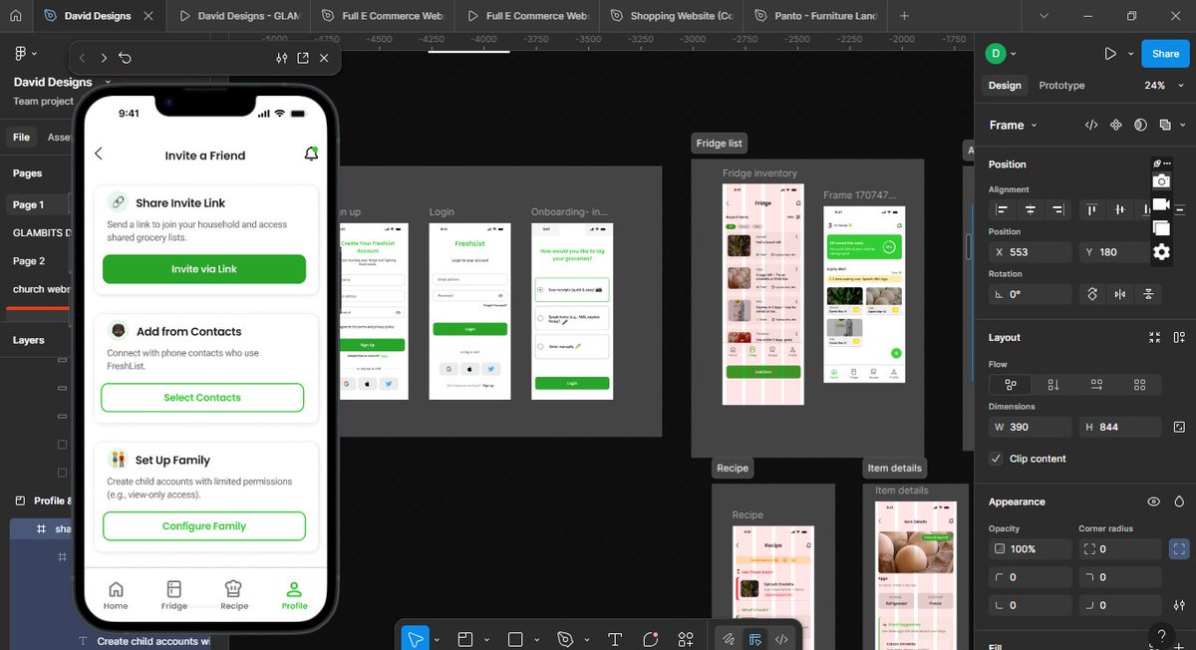Image resolution: width=1196 pixels, height=650 pixels.
Task: Select the Comment tool
Action: 651,639
